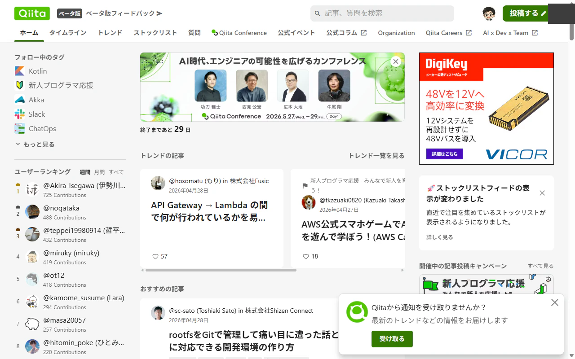575x359 pixels.
Task: Select すべて ranking period
Action: coord(116,172)
